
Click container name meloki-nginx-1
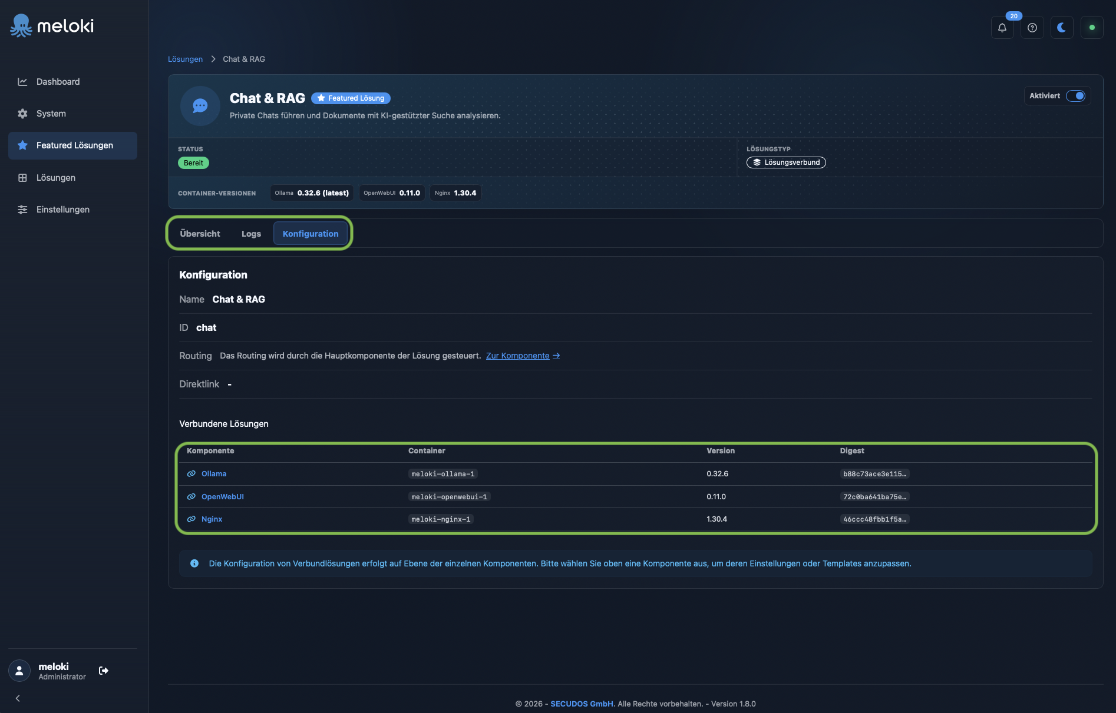pyautogui.click(x=441, y=519)
